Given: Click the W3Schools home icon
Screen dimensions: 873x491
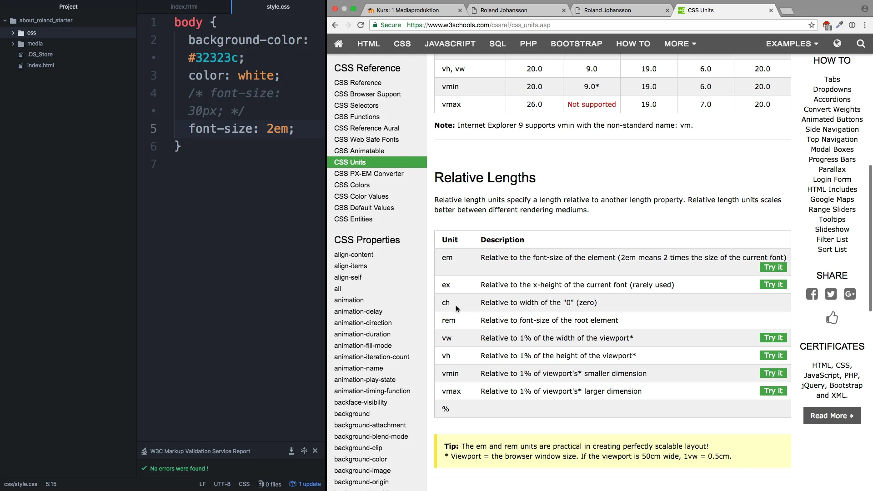Looking at the screenshot, I should [338, 44].
